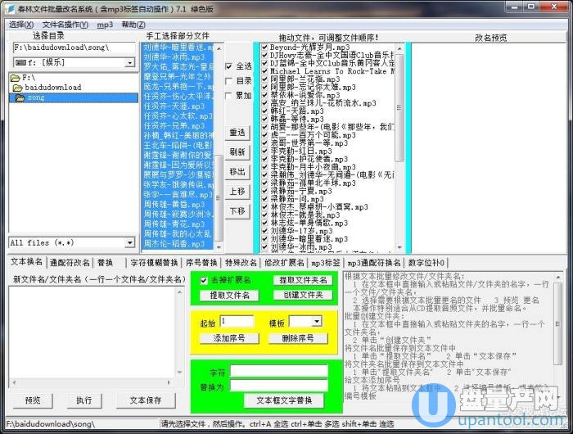The height and width of the screenshot is (434, 573).
Task: Switch to the mp3标签 tab
Action: point(326,263)
